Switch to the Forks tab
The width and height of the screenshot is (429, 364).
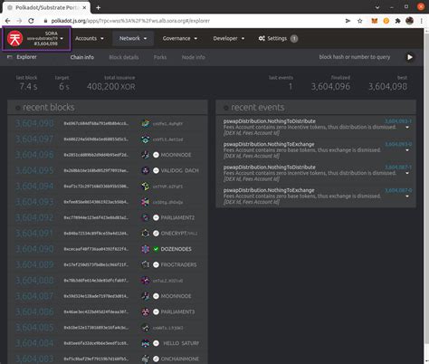tap(160, 57)
